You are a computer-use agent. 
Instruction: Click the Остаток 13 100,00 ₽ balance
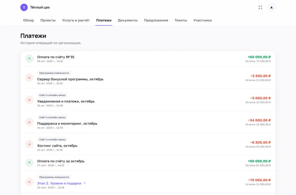[258, 80]
